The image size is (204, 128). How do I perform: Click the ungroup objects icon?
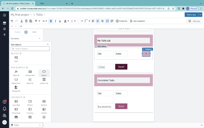click(112, 21)
